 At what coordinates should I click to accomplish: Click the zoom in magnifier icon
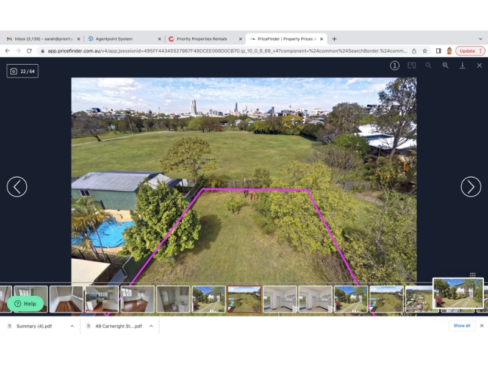tap(445, 65)
